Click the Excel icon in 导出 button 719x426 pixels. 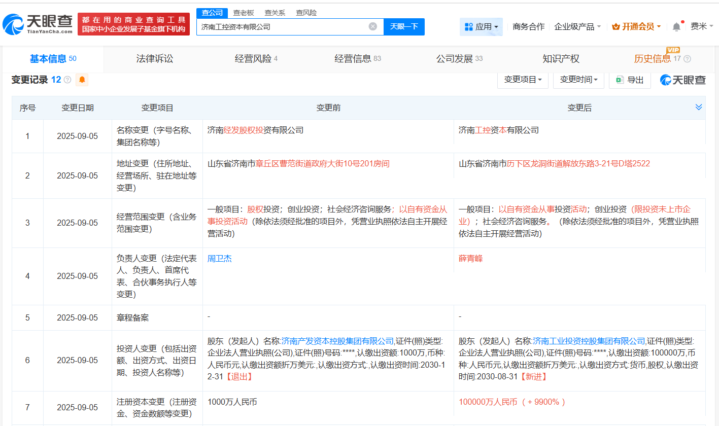(620, 80)
